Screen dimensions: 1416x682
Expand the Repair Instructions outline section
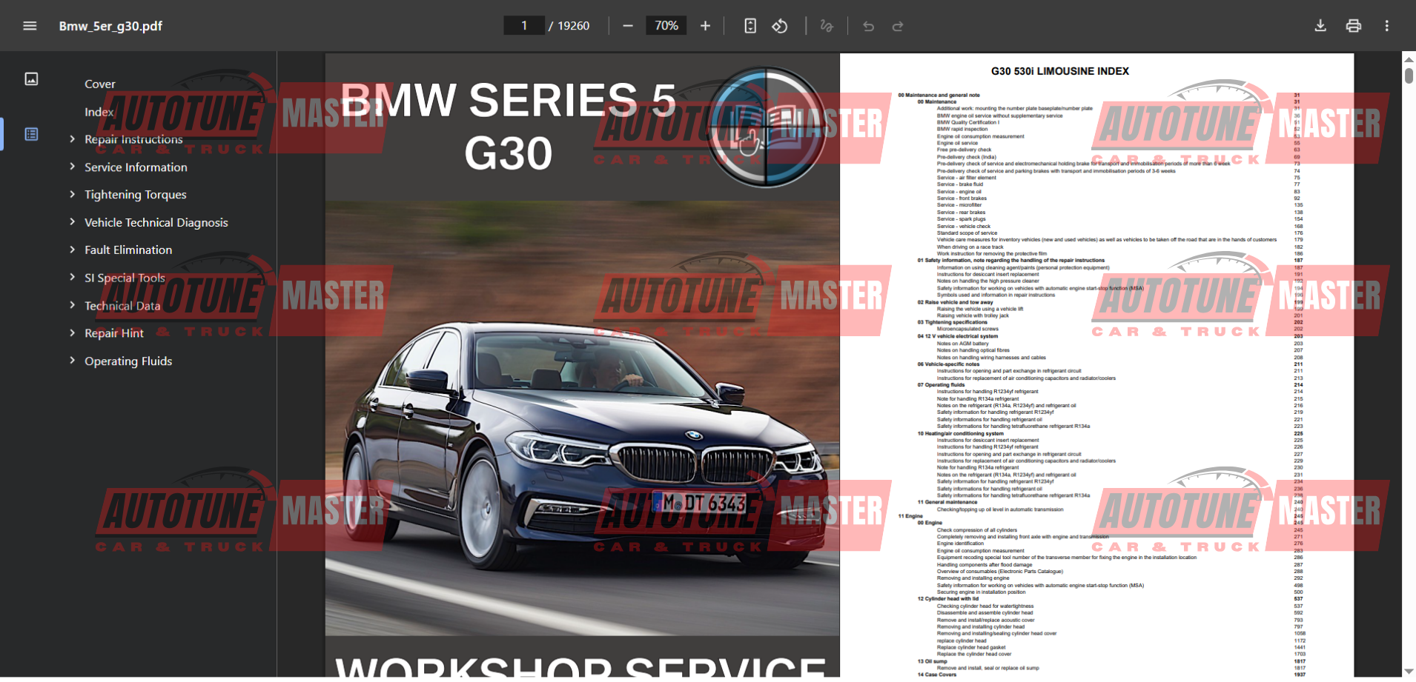[72, 139]
